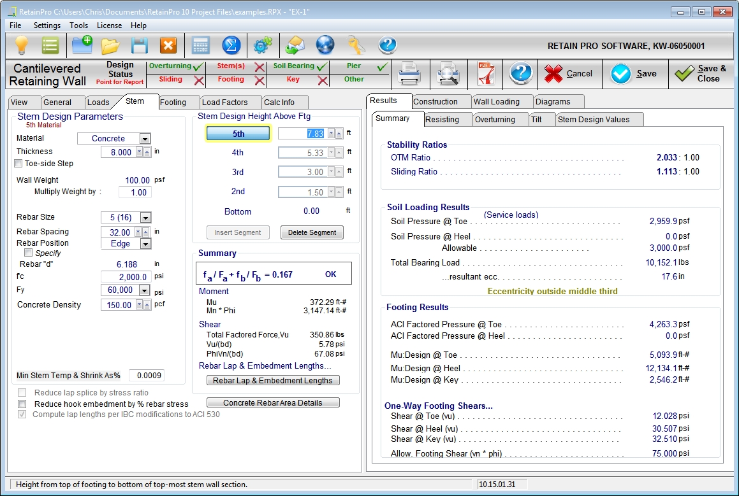Switch to the Calc Info tab
Screen dimensions: 739x496
pos(284,102)
